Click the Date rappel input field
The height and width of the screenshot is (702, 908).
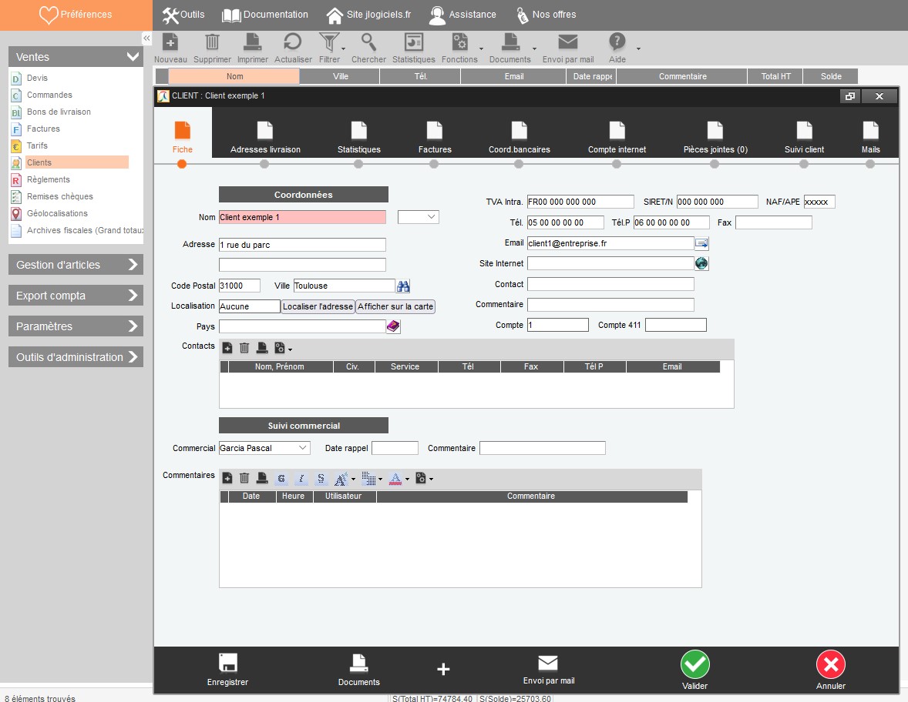[x=395, y=448]
